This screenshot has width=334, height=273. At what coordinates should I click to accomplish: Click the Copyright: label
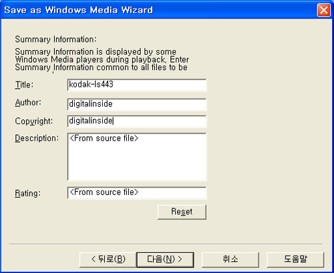pyautogui.click(x=34, y=121)
